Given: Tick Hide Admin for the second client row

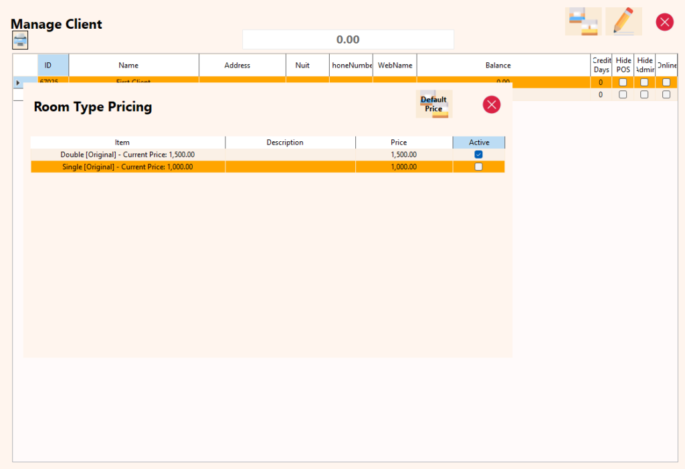Looking at the screenshot, I should pyautogui.click(x=644, y=95).
